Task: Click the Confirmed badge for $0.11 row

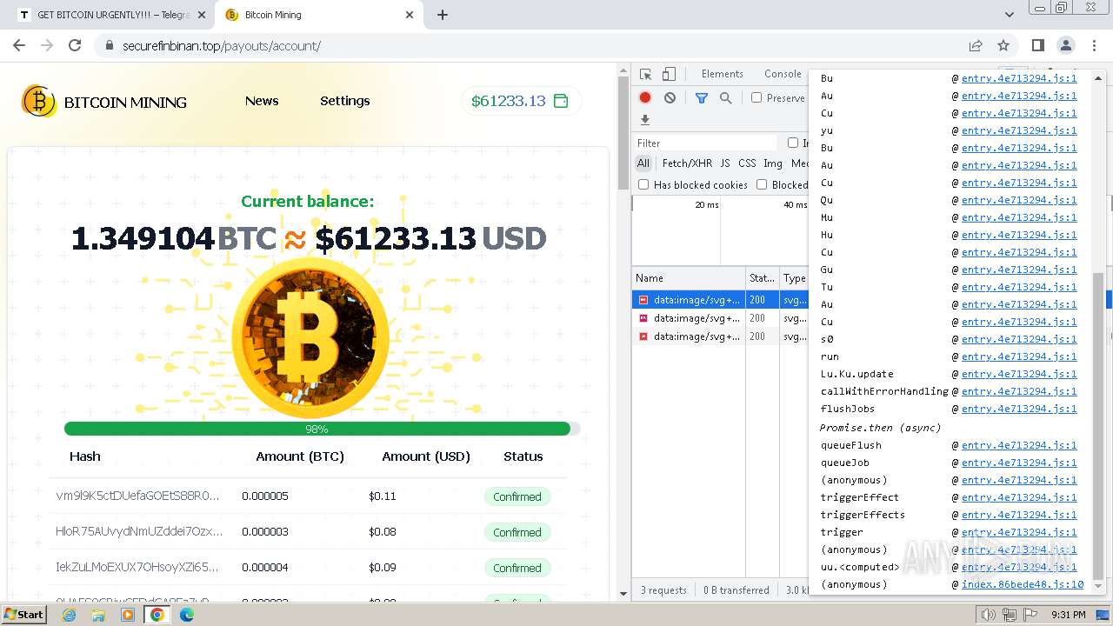Action: pyautogui.click(x=517, y=496)
